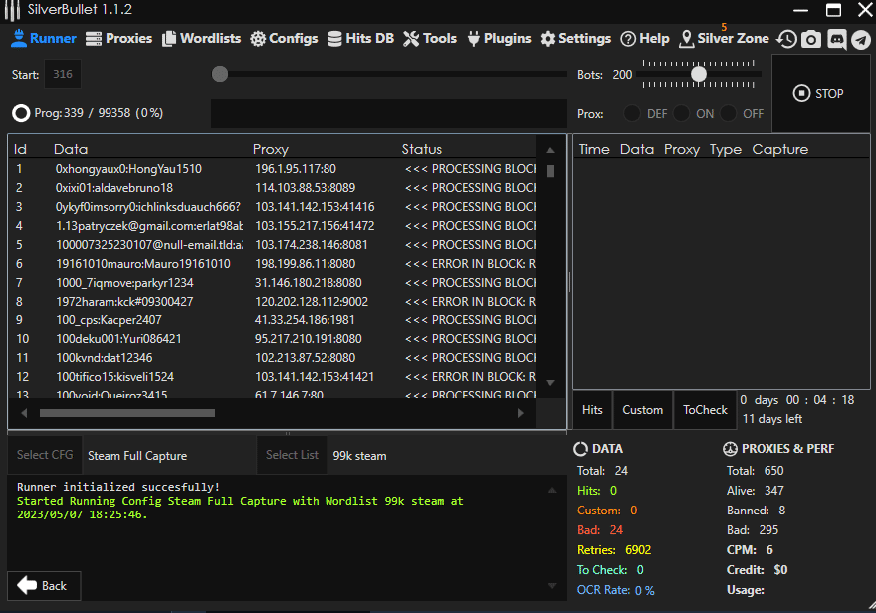
Task: Switch to the Wordlists tab
Action: coord(201,39)
